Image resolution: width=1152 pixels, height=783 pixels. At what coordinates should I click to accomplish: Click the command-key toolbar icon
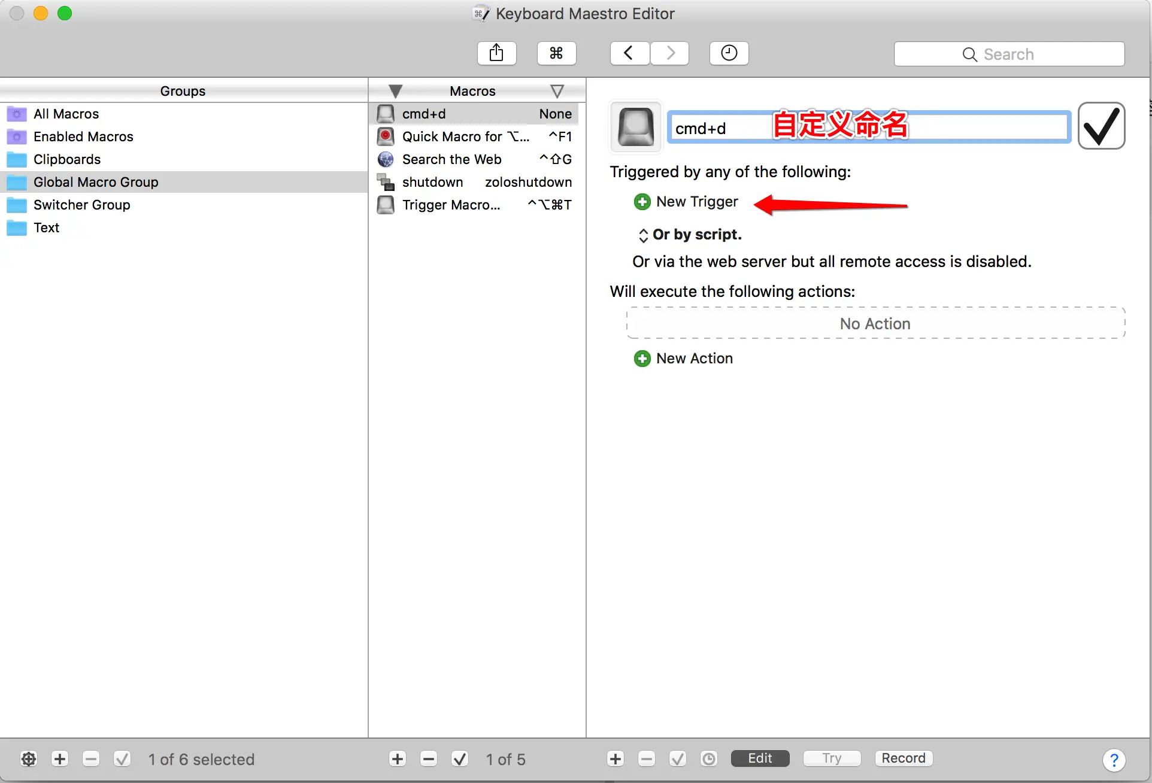[x=556, y=53]
